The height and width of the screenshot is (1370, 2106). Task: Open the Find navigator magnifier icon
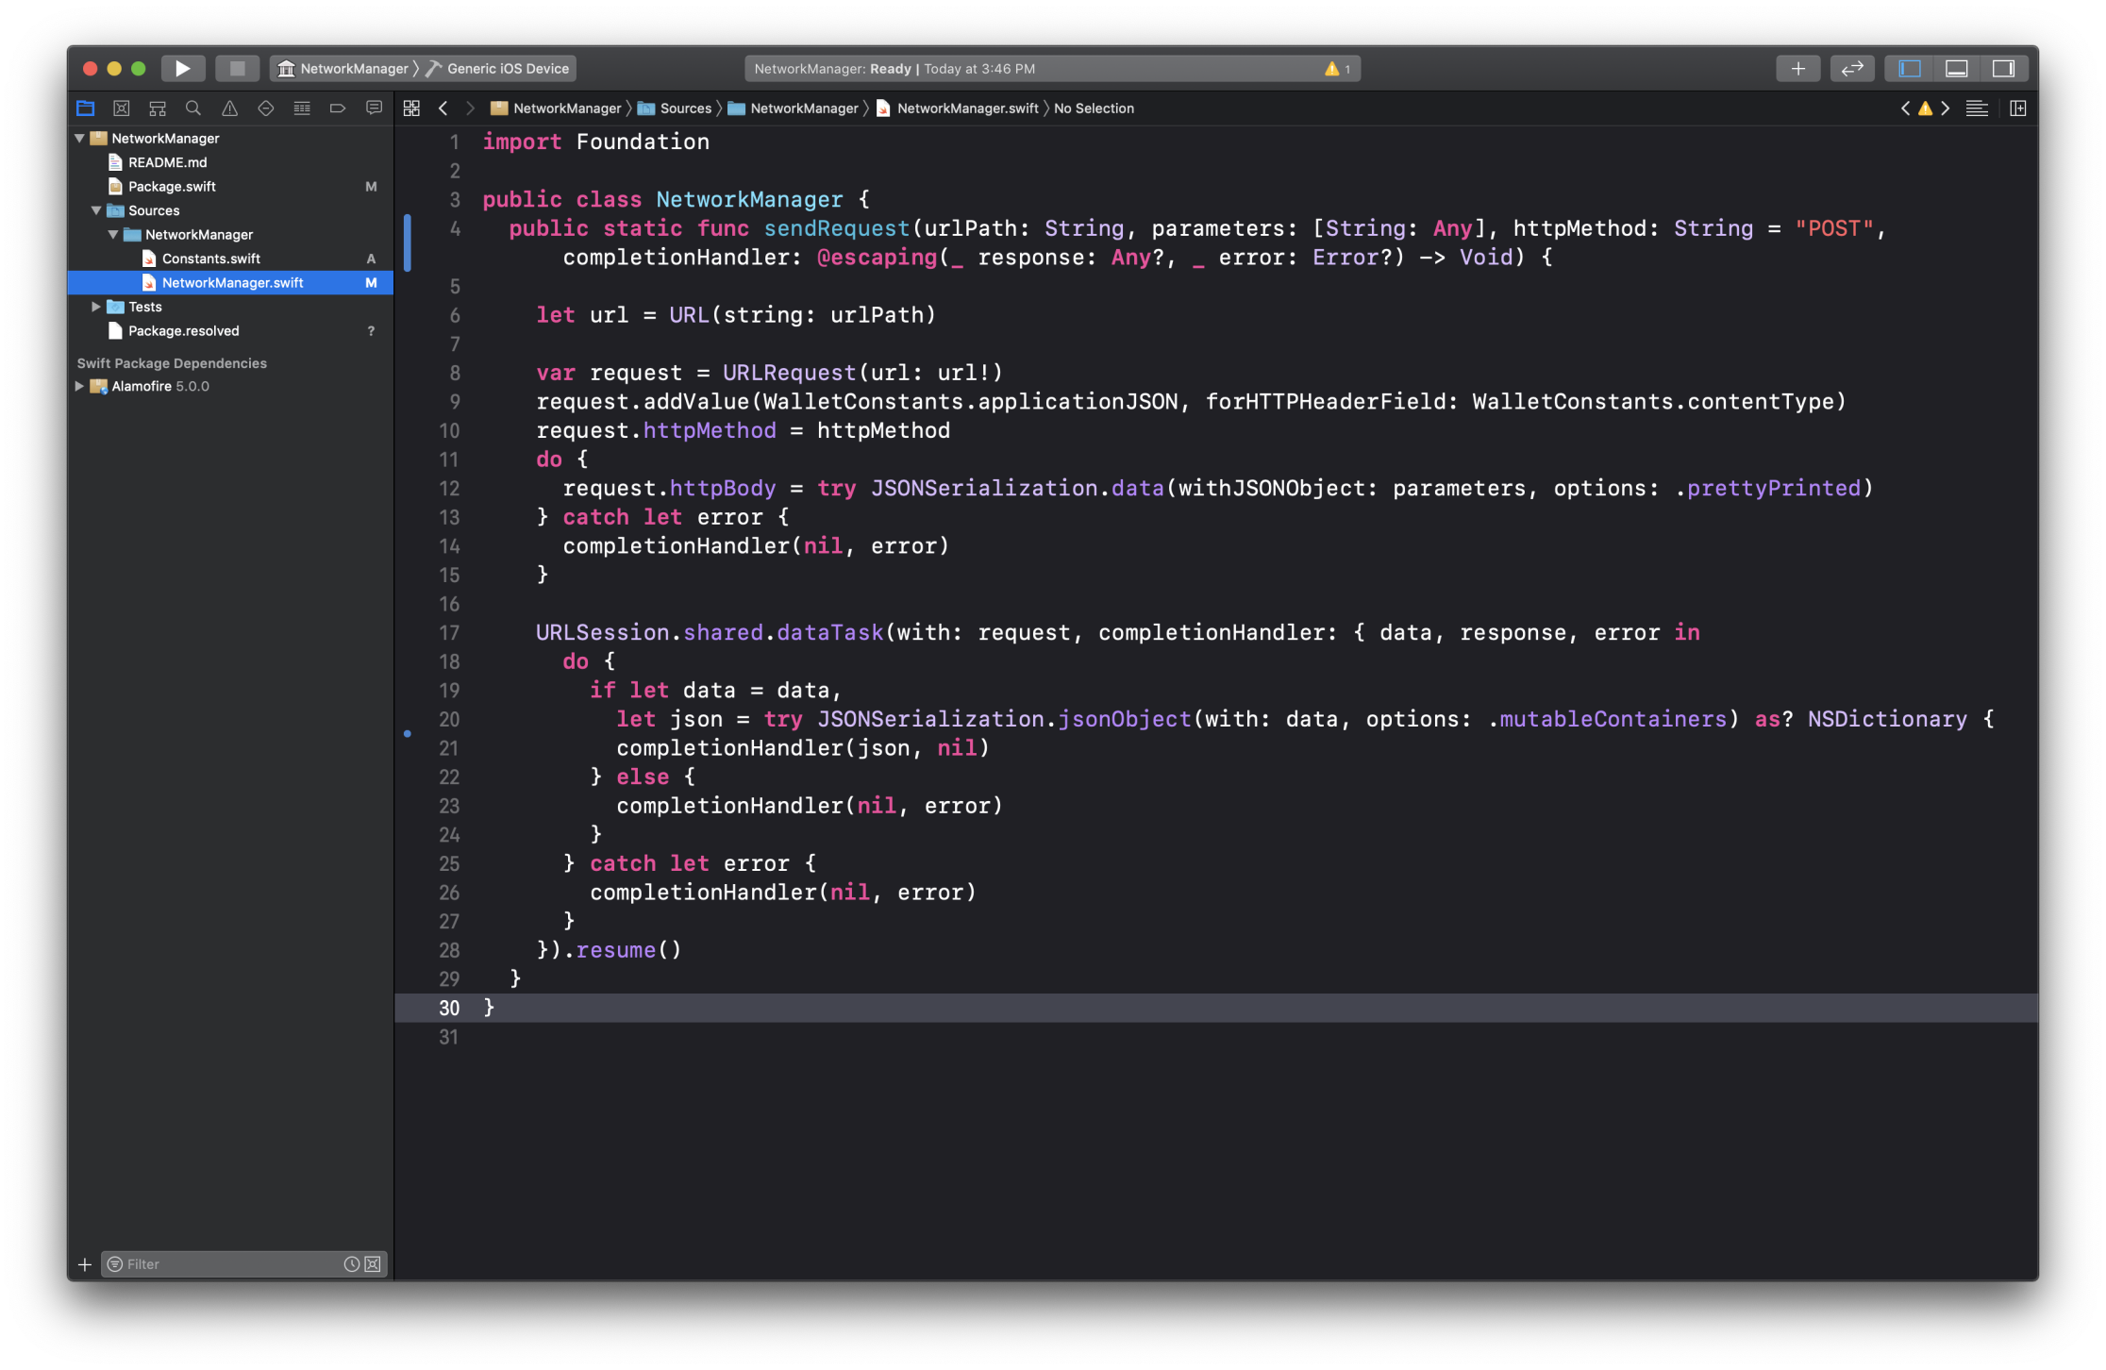tap(193, 109)
